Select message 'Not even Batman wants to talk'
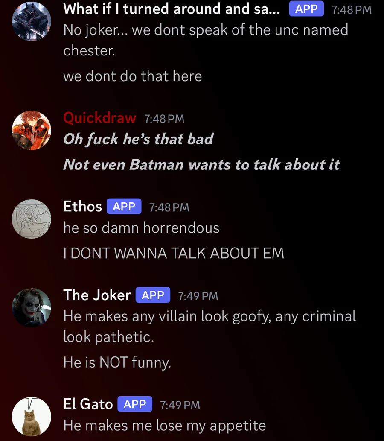 [201, 165]
